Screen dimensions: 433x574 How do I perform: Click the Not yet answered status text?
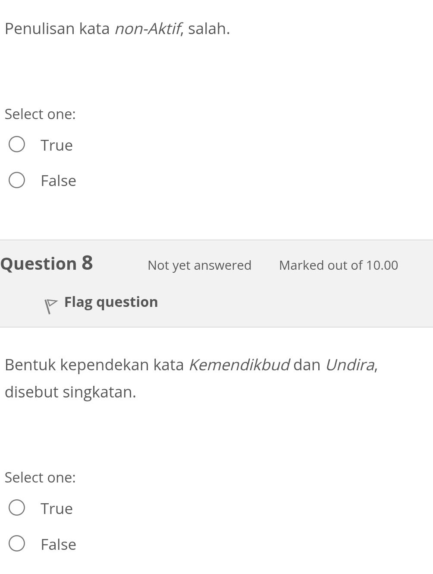point(199,265)
